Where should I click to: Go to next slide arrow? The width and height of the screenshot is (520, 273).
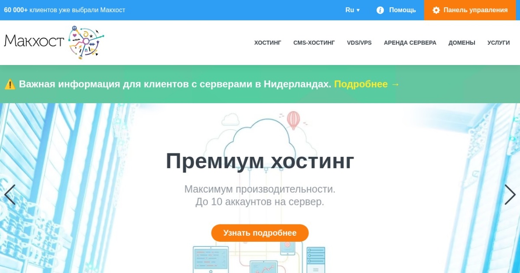510,195
